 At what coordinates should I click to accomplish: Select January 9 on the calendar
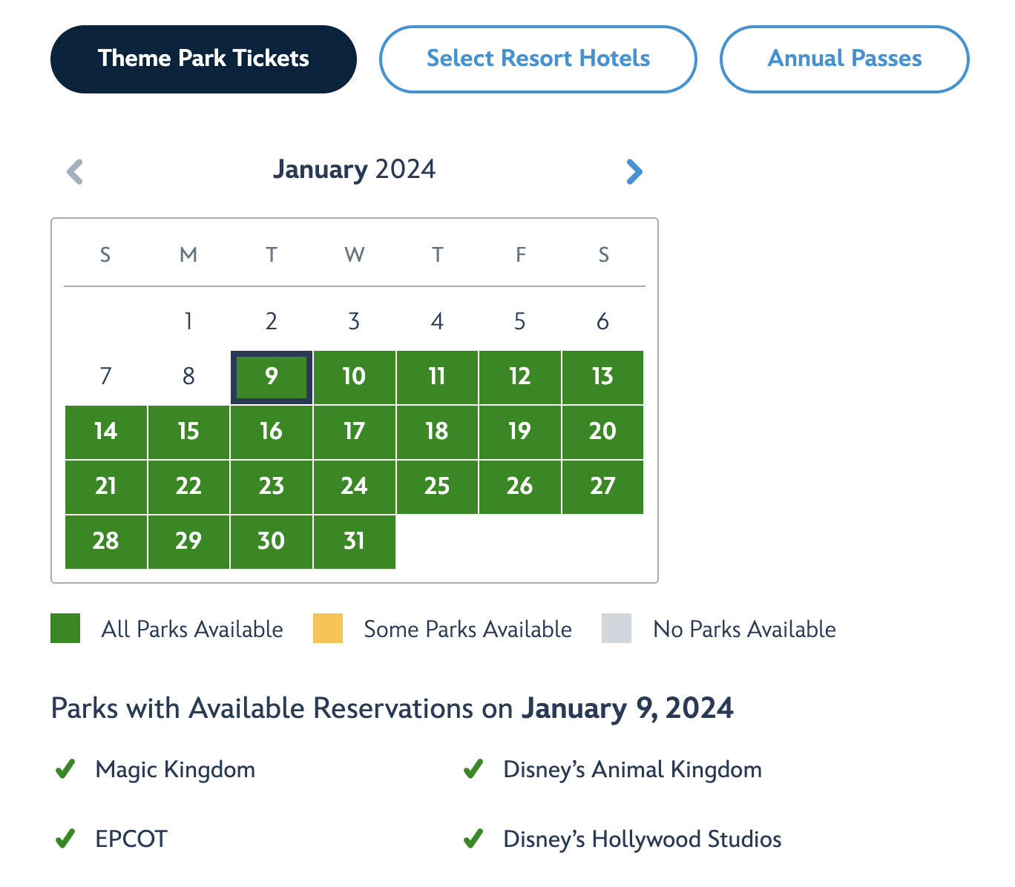[x=272, y=377]
